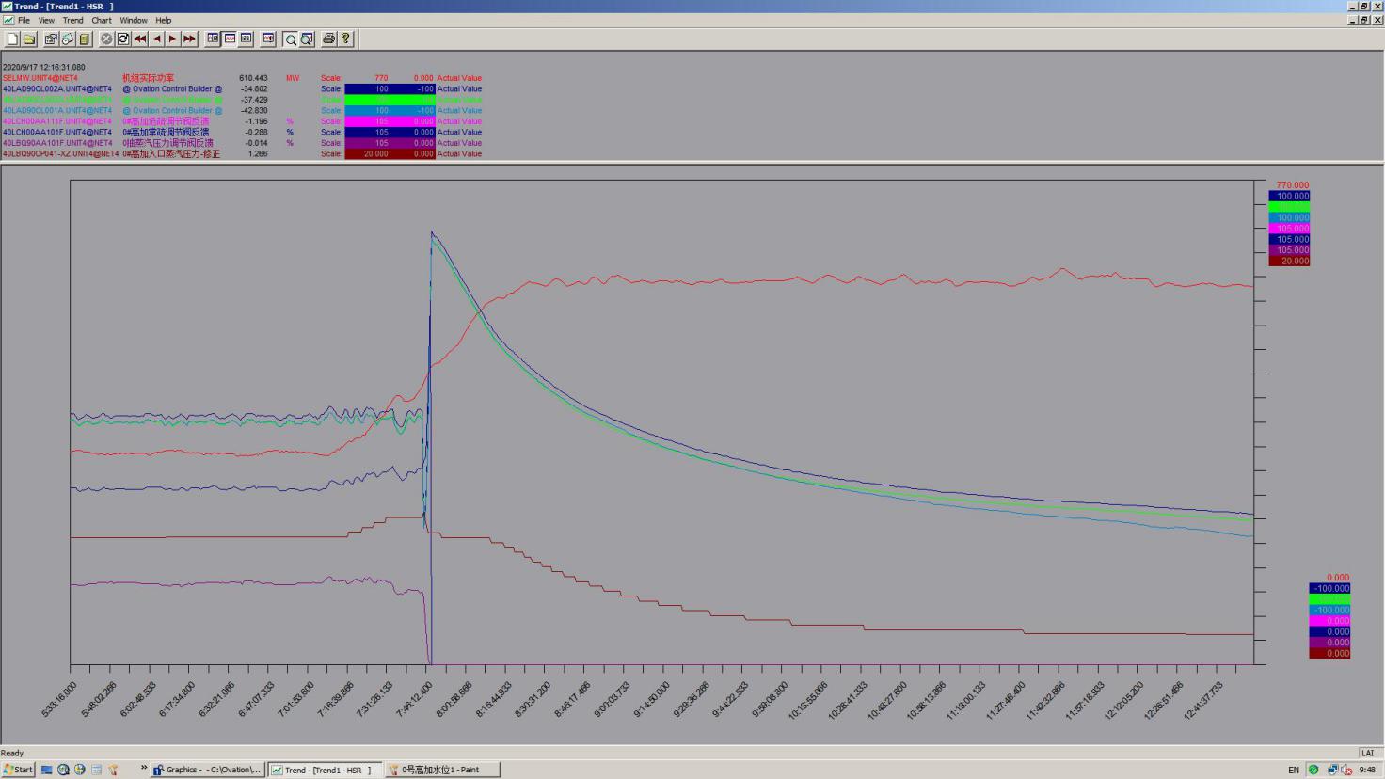Open the View menu

[46, 20]
